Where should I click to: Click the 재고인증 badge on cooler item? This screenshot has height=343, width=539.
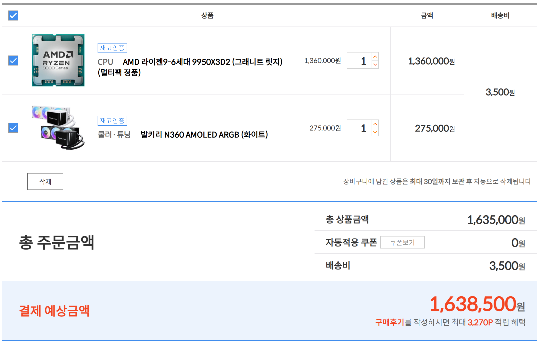click(112, 121)
